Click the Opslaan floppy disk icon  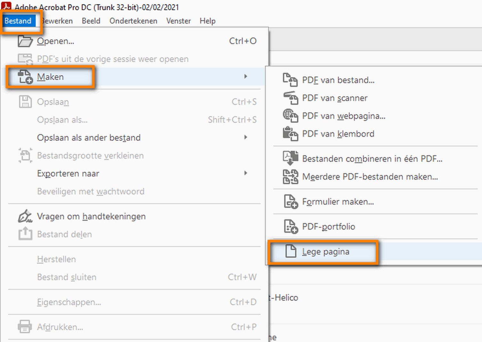click(x=25, y=102)
